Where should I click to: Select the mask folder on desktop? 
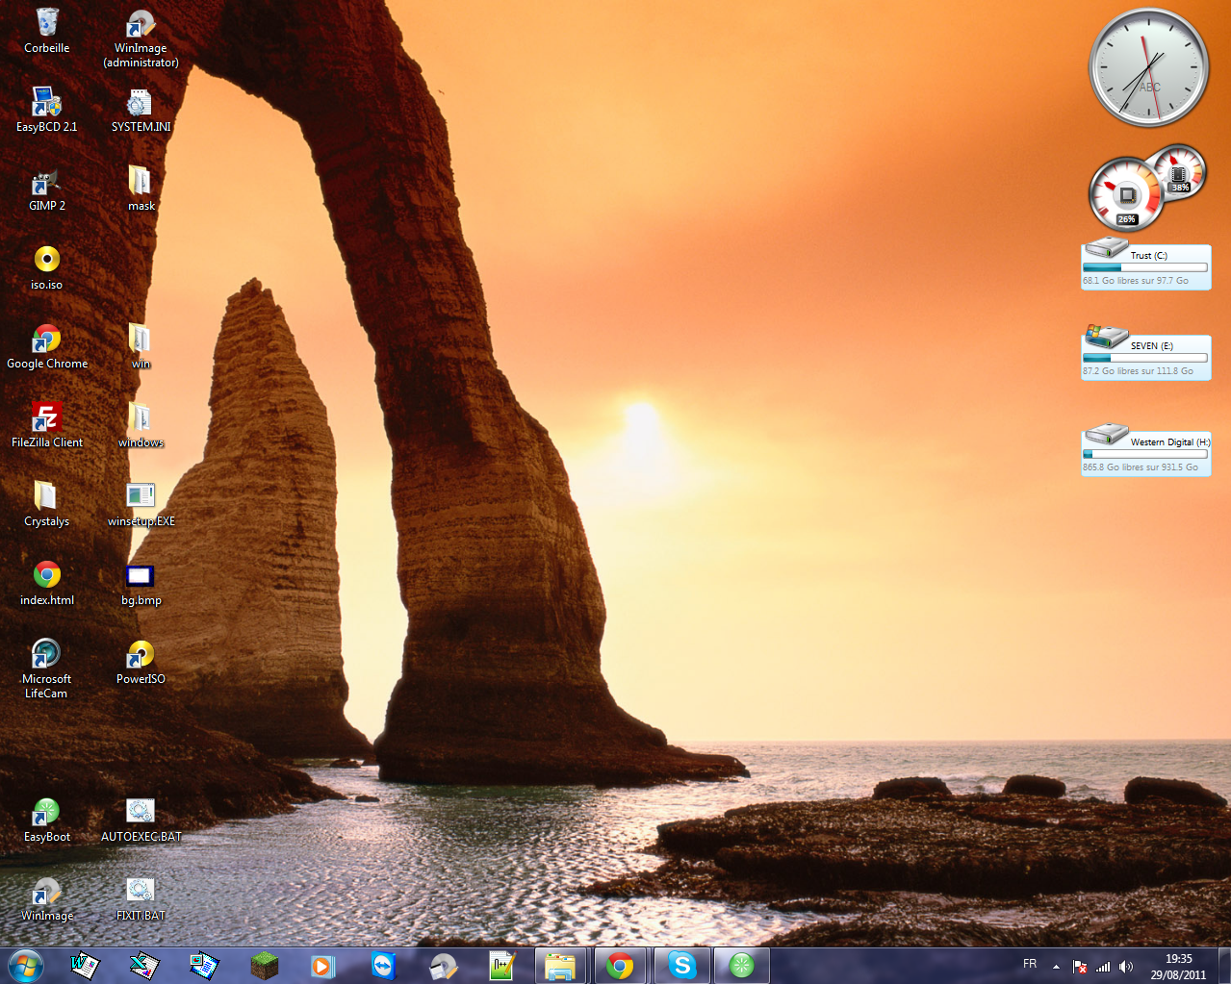[141, 189]
